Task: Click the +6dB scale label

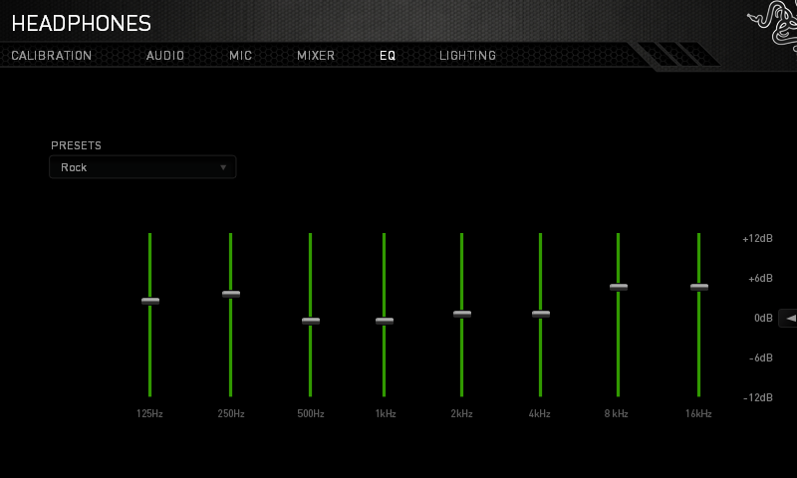Action: [760, 278]
